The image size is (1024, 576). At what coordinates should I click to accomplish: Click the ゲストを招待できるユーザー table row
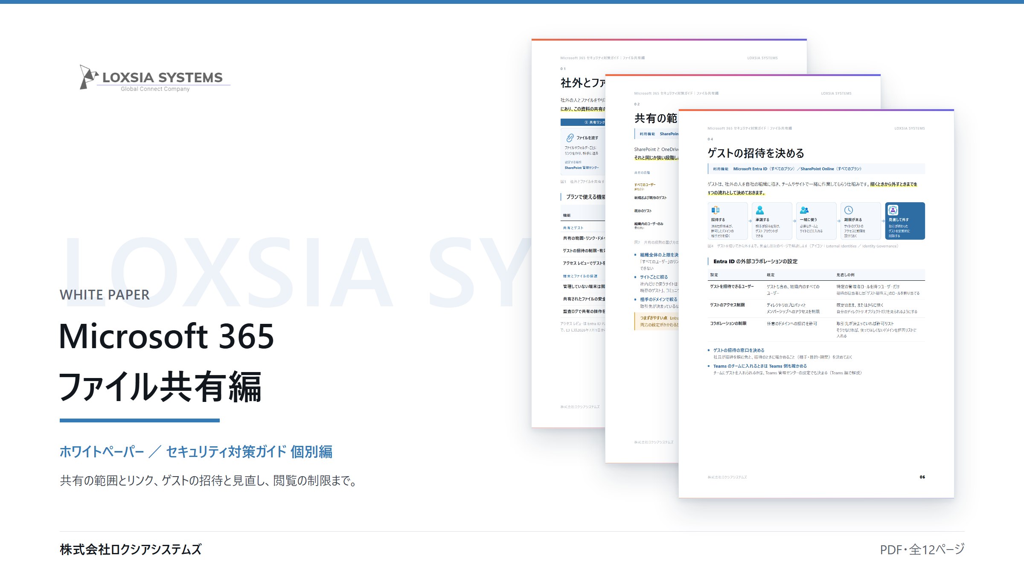816,290
